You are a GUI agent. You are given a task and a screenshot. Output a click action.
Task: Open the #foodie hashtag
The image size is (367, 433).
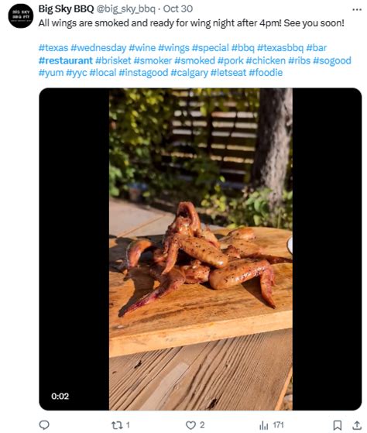(x=266, y=73)
